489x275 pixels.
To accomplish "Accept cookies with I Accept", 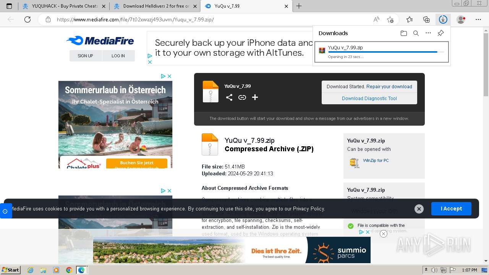I will click(x=451, y=209).
